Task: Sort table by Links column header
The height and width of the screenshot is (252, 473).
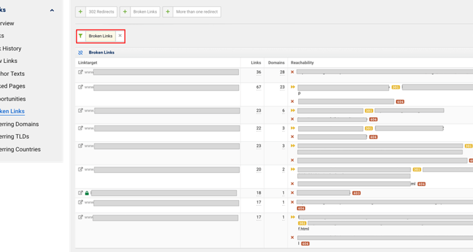Action: coord(256,63)
